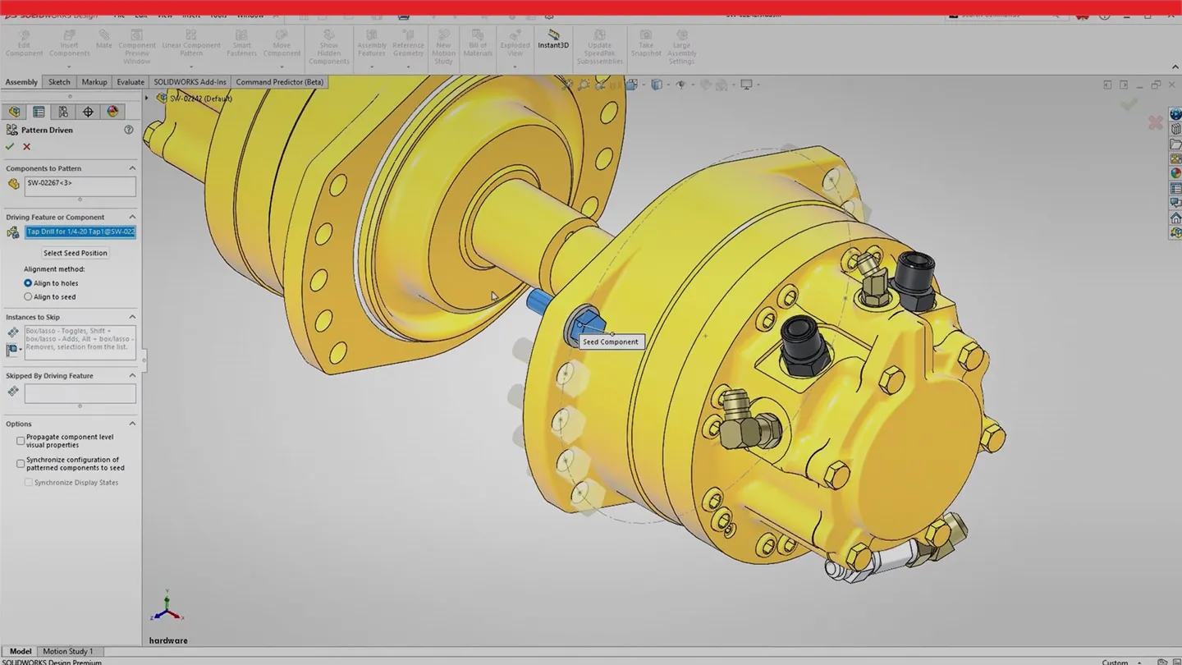Image resolution: width=1182 pixels, height=665 pixels.
Task: Click the Instant3D toolbar icon
Action: [553, 39]
